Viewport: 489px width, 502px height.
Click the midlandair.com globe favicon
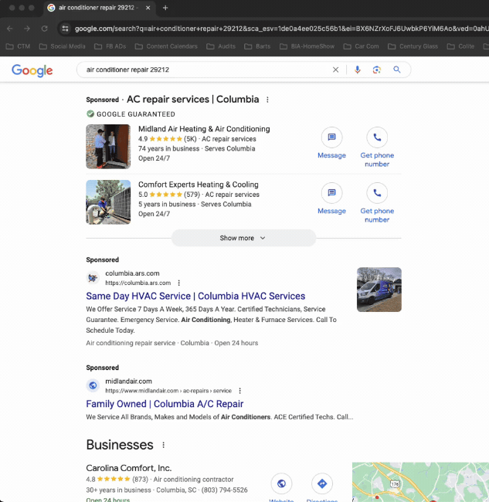pyautogui.click(x=93, y=385)
